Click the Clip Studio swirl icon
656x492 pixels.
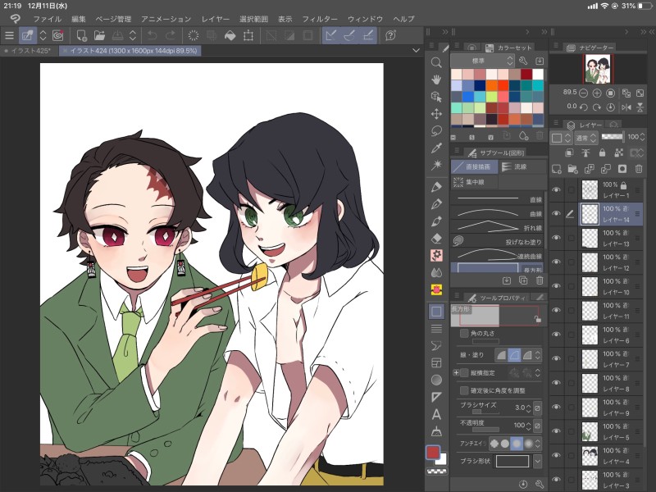point(57,35)
